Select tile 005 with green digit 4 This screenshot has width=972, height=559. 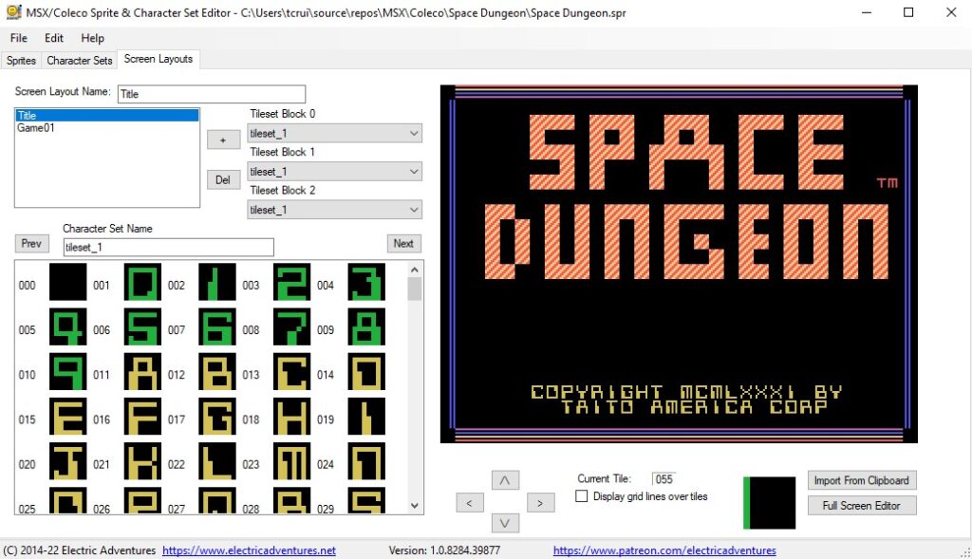[68, 326]
